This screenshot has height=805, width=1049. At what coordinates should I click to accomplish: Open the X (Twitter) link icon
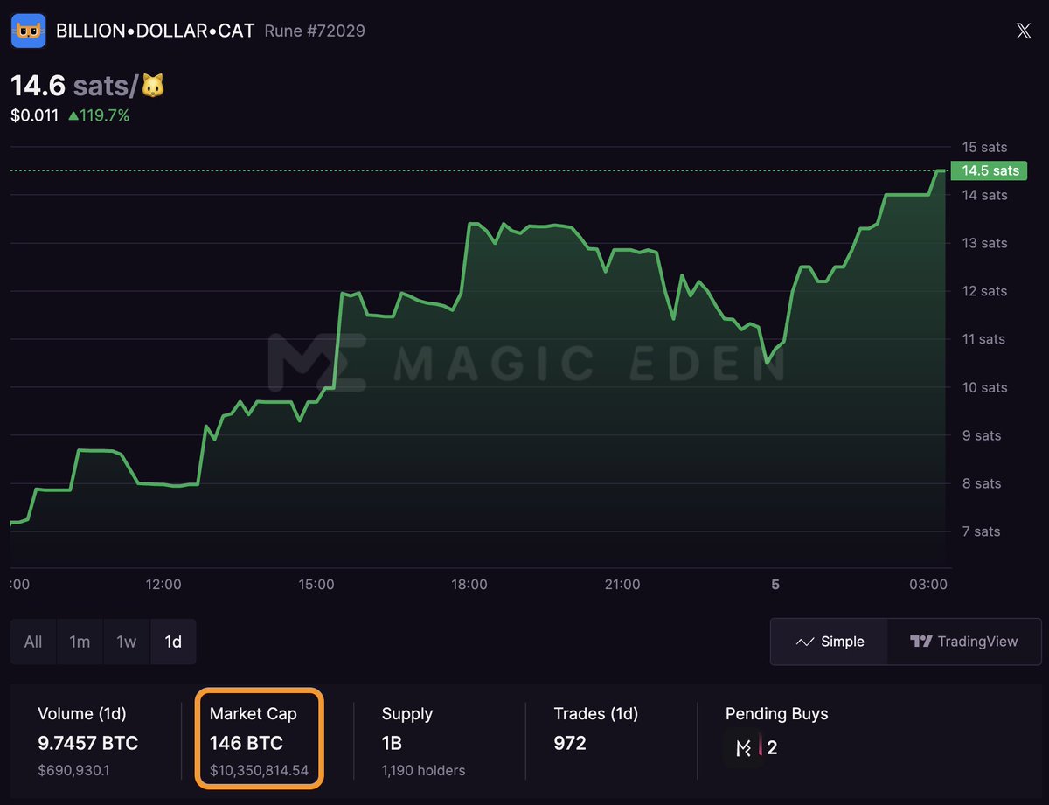pos(1024,31)
